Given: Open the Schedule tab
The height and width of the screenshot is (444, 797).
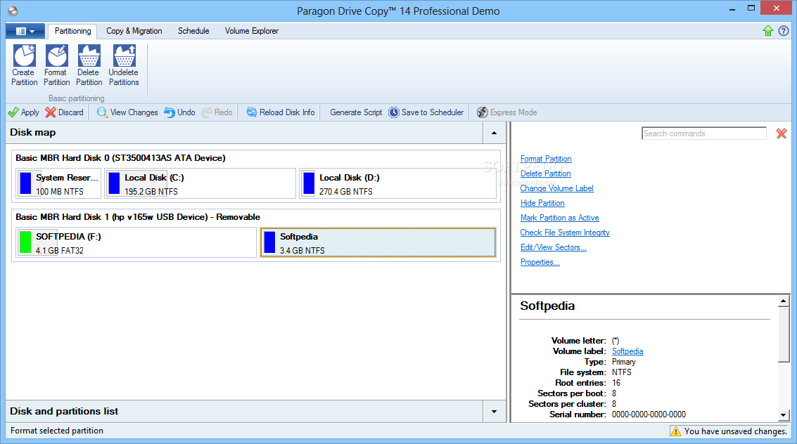Looking at the screenshot, I should 193,31.
